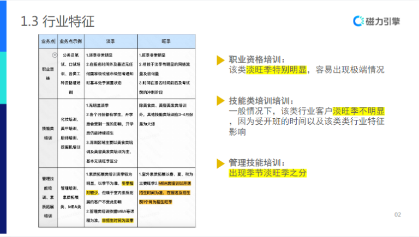Click the 业务点 column header
Image resolution: width=419 pixels, height=237 pixels.
[x=48, y=41]
